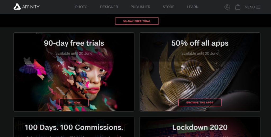Click the TRY NOW button
The width and height of the screenshot is (271, 137).
pos(74,102)
